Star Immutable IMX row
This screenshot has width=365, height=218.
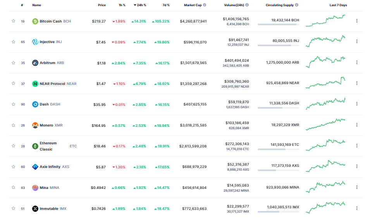point(14,208)
